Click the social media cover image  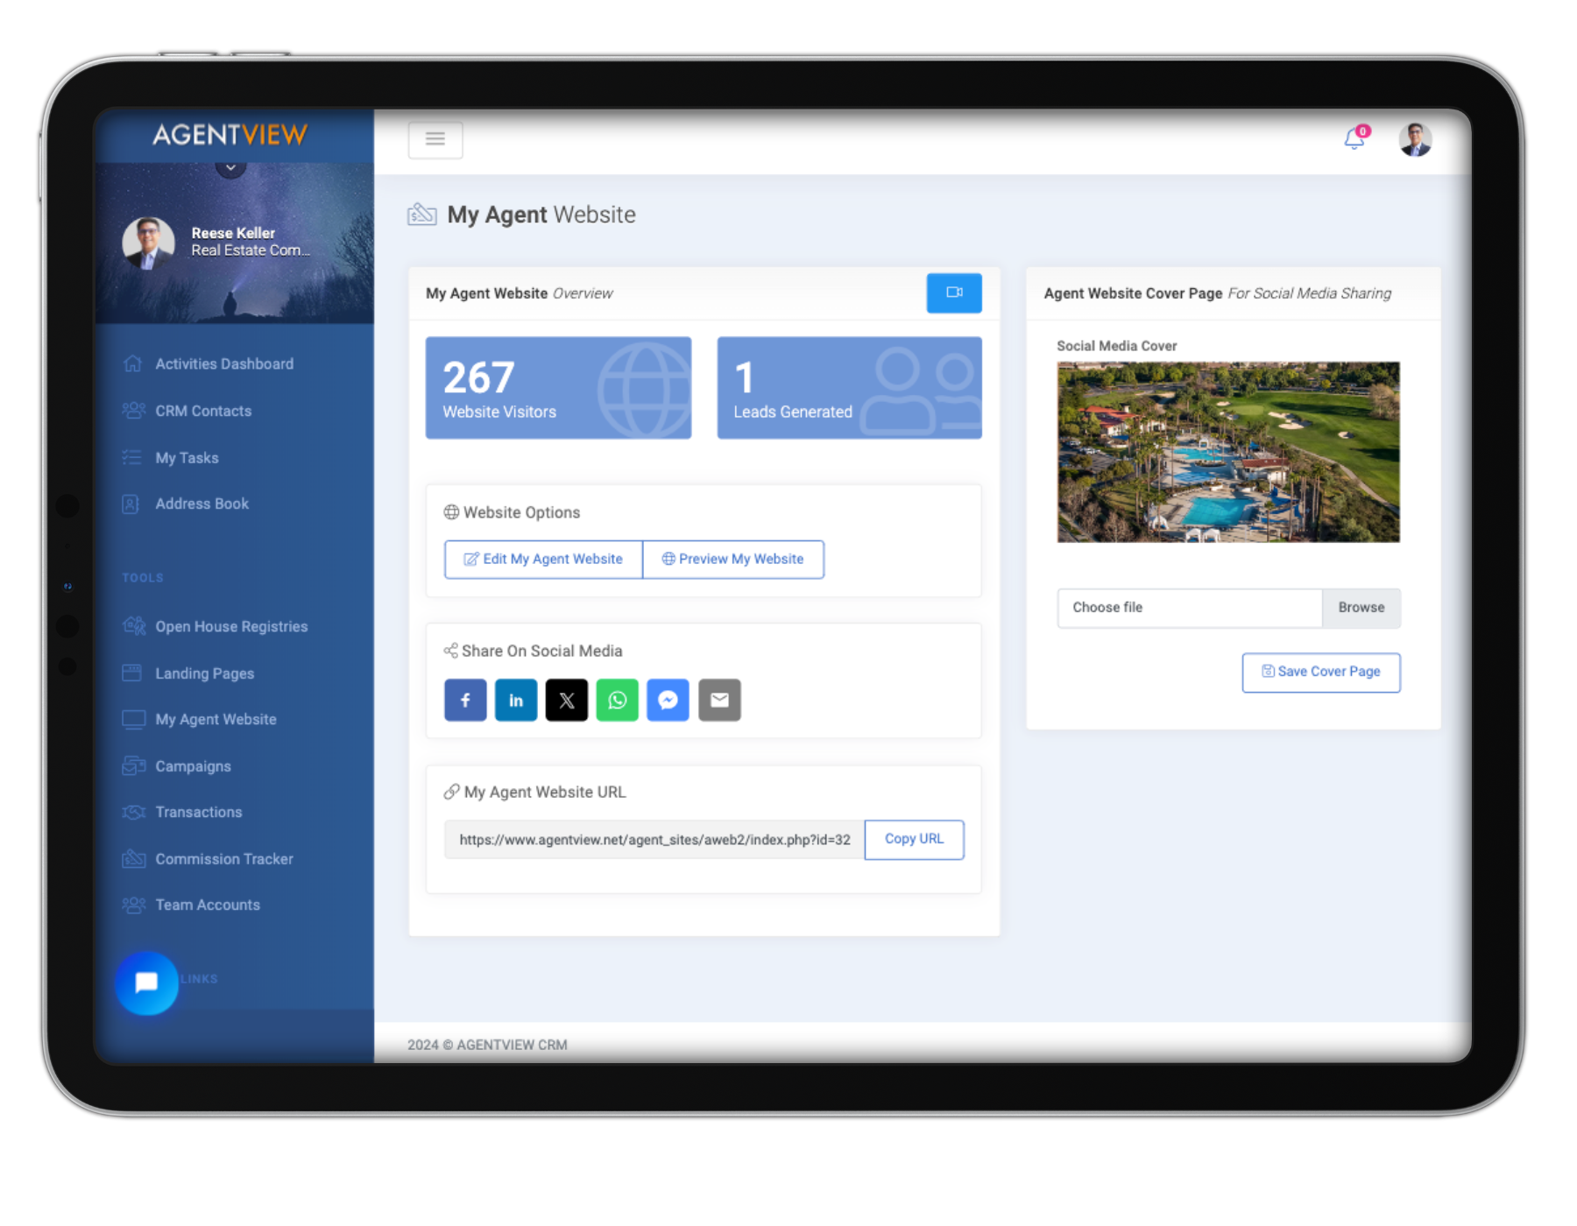pos(1227,452)
